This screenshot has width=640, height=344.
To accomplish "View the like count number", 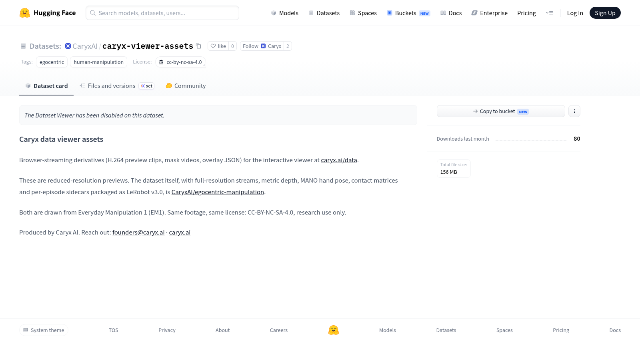I will [232, 46].
